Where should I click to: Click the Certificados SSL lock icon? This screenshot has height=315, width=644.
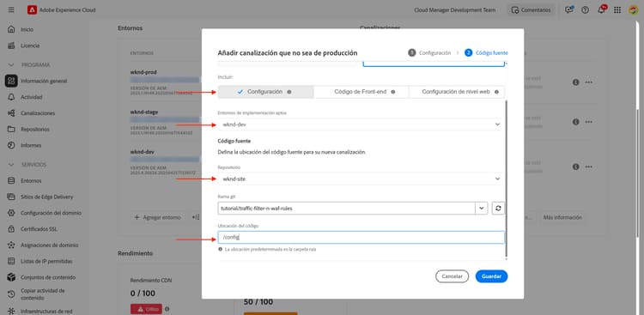tap(11, 229)
